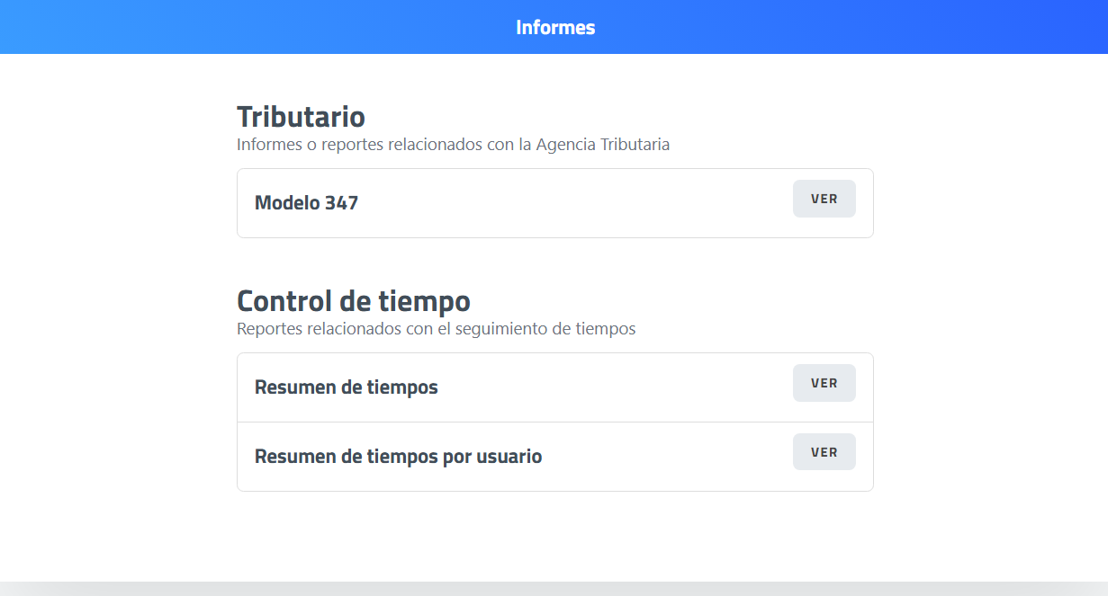Click the blue header bar right of Informes

click(x=855, y=27)
